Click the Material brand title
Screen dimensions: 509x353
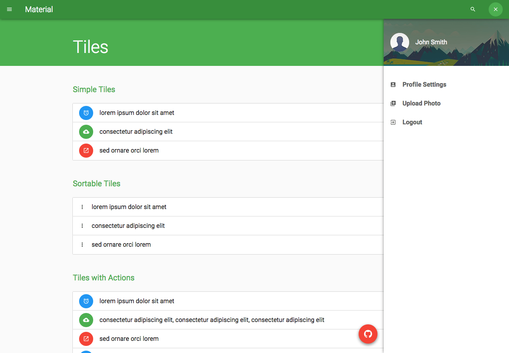[x=39, y=9]
